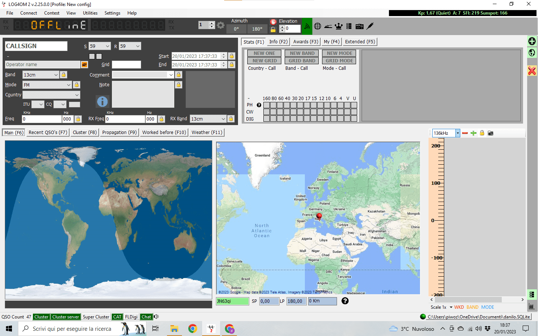This screenshot has height=336, width=538.
Task: Click the MODE band map filter
Action: click(488, 307)
